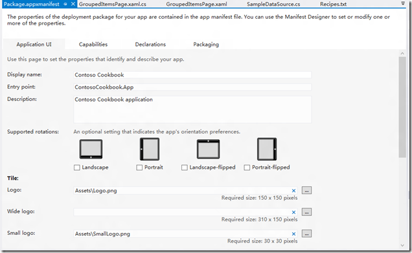Clear the Wide logo path
Viewport: 412px width, 253px height.
coord(293,212)
